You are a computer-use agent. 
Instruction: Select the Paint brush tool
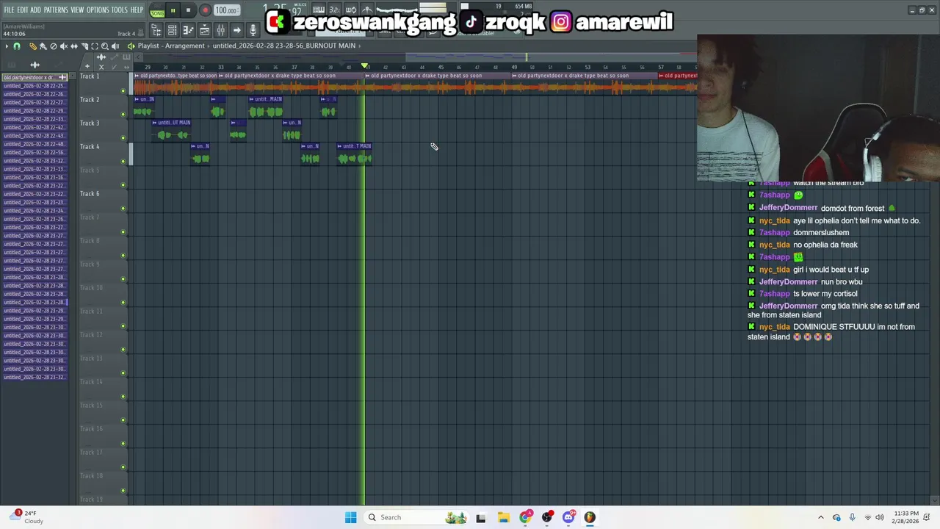pyautogui.click(x=43, y=46)
